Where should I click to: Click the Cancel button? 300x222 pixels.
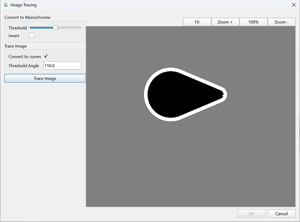(281, 214)
